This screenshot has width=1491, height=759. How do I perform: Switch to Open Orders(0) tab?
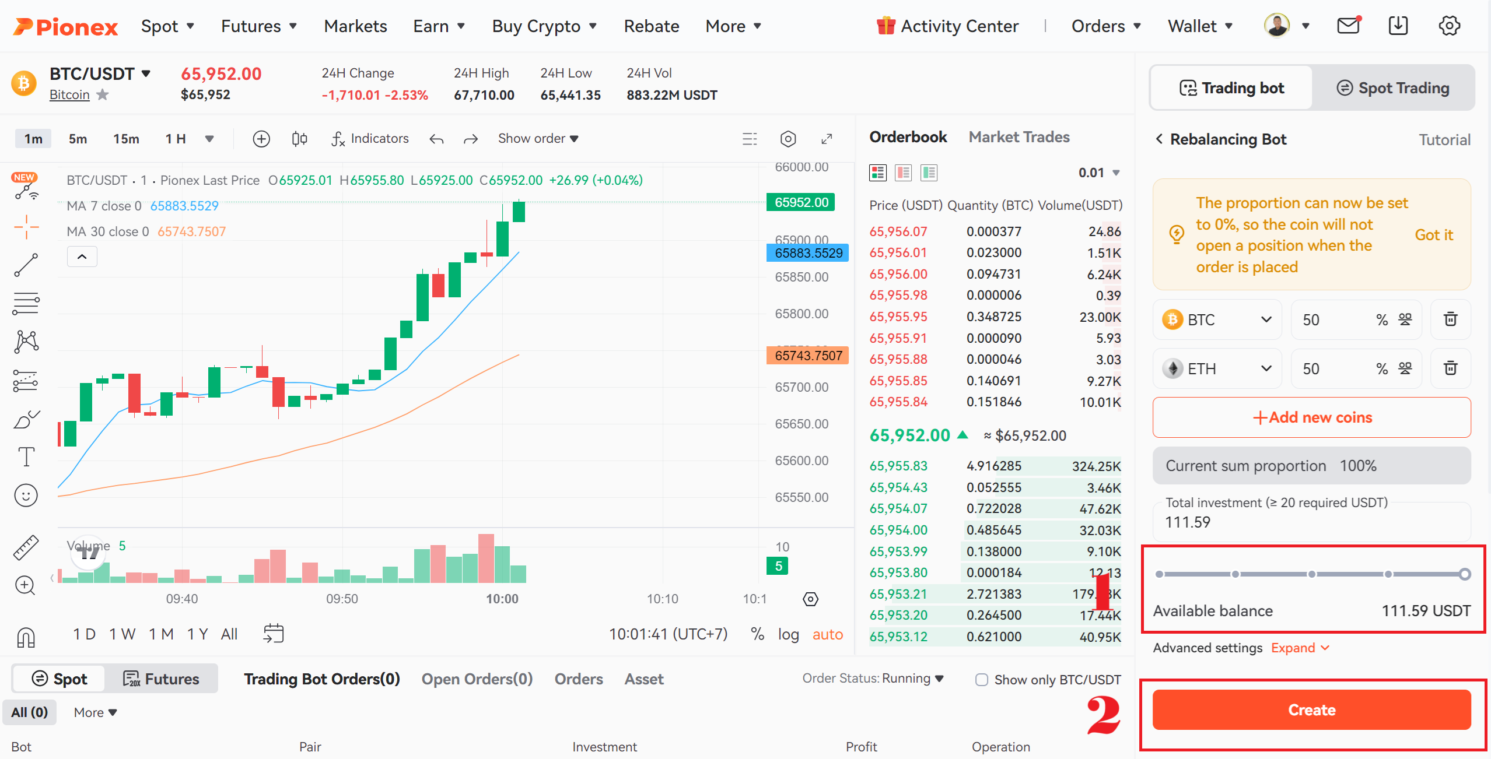tap(477, 679)
